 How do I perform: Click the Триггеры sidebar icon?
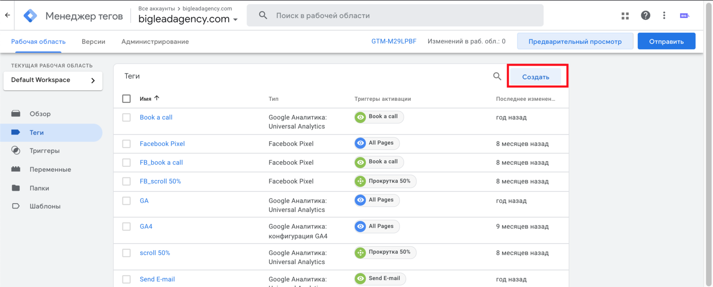(16, 150)
